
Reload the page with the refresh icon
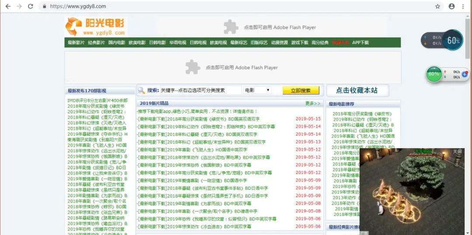tap(31, 6)
